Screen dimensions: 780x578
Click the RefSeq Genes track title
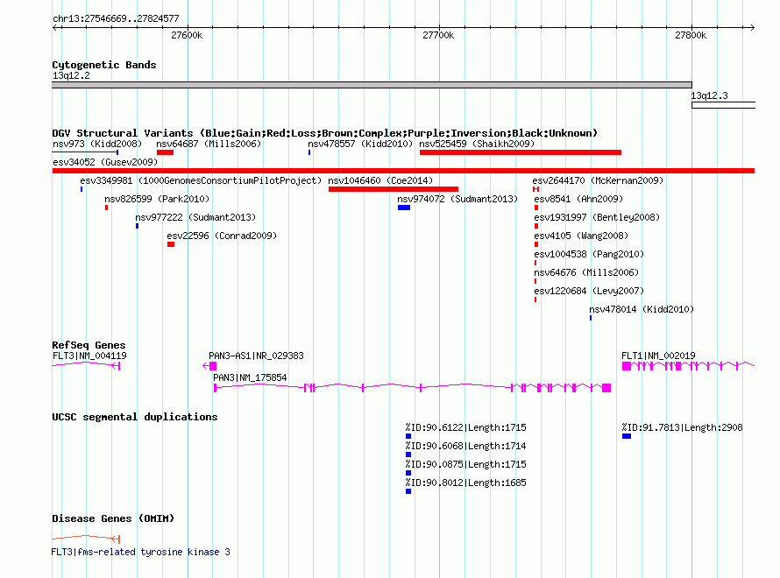click(89, 345)
